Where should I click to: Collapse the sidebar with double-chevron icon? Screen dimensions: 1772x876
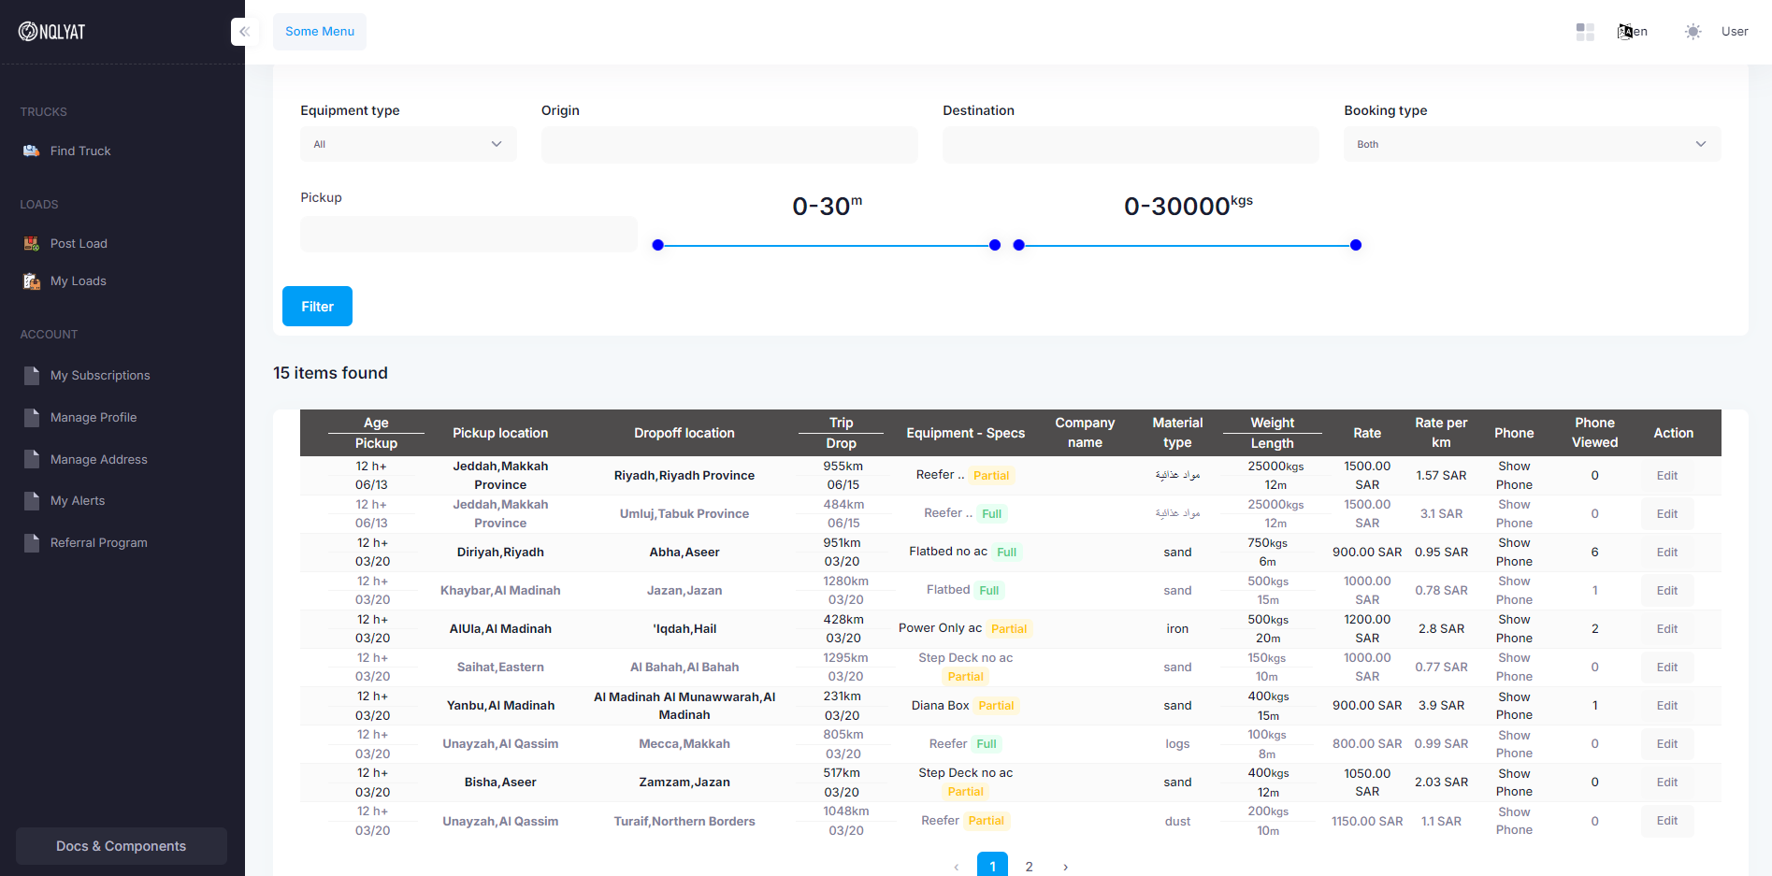pos(244,32)
